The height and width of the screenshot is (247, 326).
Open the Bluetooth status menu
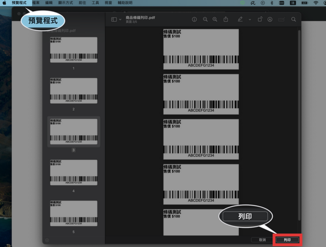[x=272, y=3]
